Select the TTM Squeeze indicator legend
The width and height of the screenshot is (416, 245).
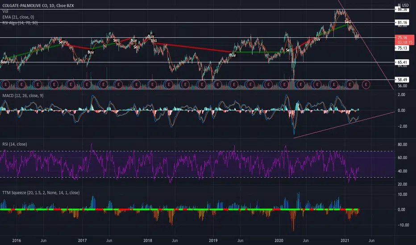(41, 192)
